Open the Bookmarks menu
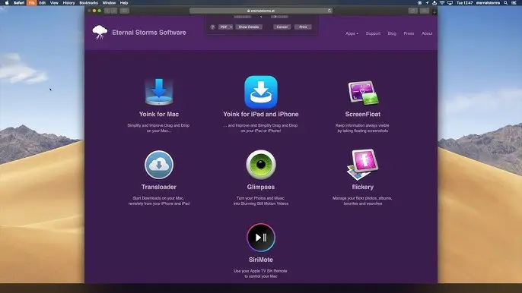Image resolution: width=522 pixels, height=293 pixels. [88, 3]
